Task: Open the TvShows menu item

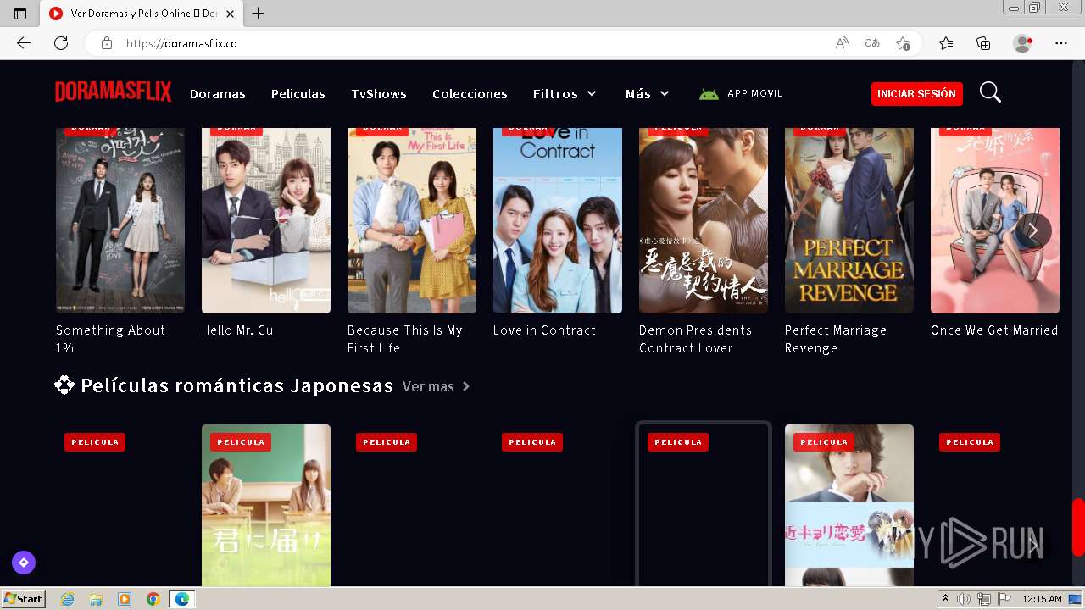Action: [x=379, y=94]
